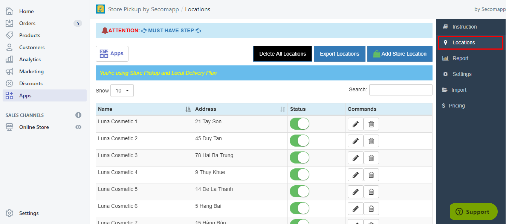Click the Customers person icon
Viewport: 506px width, 224px height.
tap(9, 47)
